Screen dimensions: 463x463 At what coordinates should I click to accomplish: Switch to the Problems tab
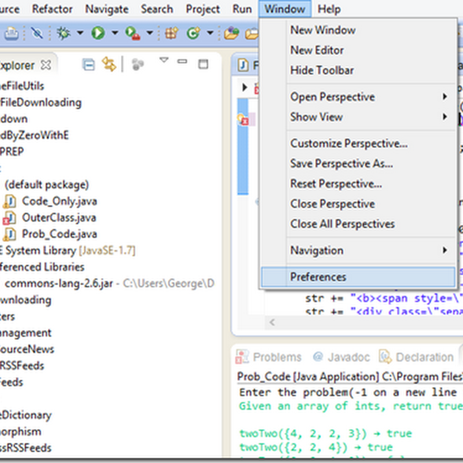(x=269, y=357)
